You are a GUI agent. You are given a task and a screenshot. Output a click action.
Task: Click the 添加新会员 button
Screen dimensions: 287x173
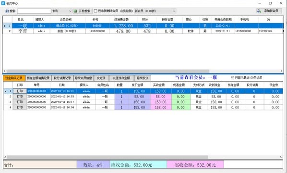[x=269, y=11]
